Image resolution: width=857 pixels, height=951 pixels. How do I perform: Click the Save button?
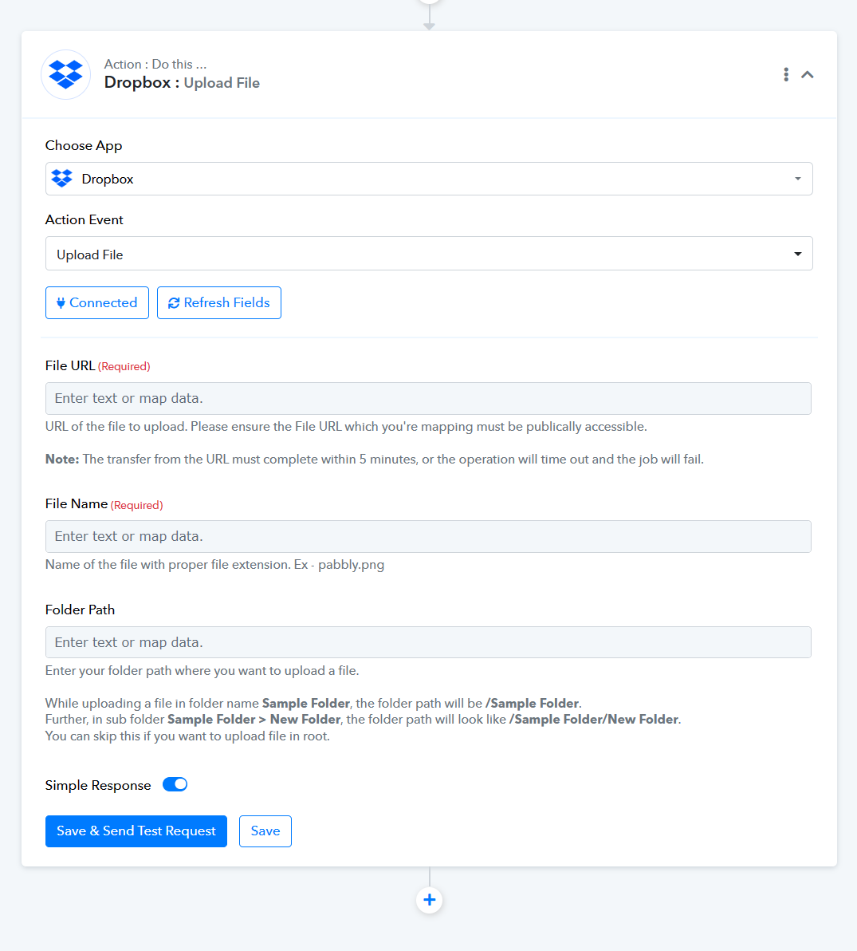tap(265, 831)
